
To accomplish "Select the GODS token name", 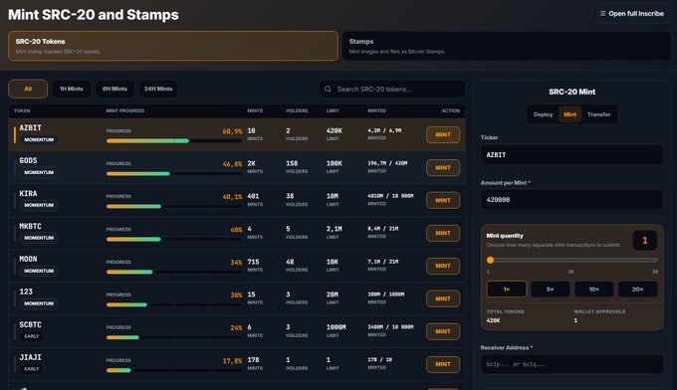I will coord(28,160).
